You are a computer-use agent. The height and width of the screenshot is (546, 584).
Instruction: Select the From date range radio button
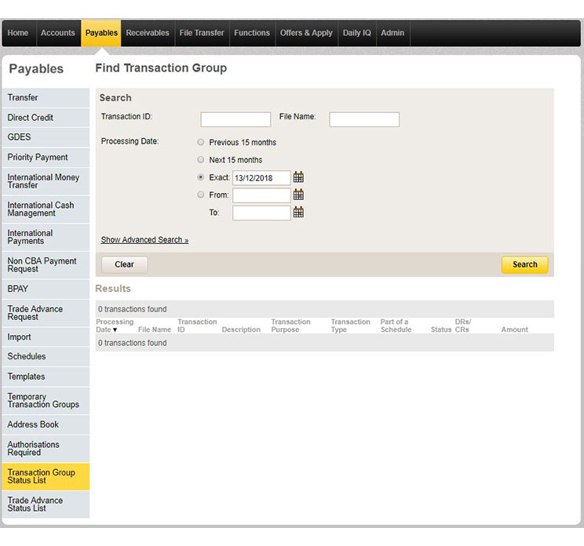pyautogui.click(x=201, y=195)
